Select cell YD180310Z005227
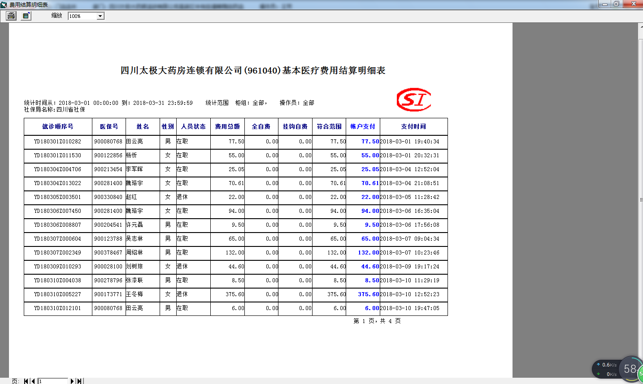Viewport: 643px width, 384px height. pos(58,294)
